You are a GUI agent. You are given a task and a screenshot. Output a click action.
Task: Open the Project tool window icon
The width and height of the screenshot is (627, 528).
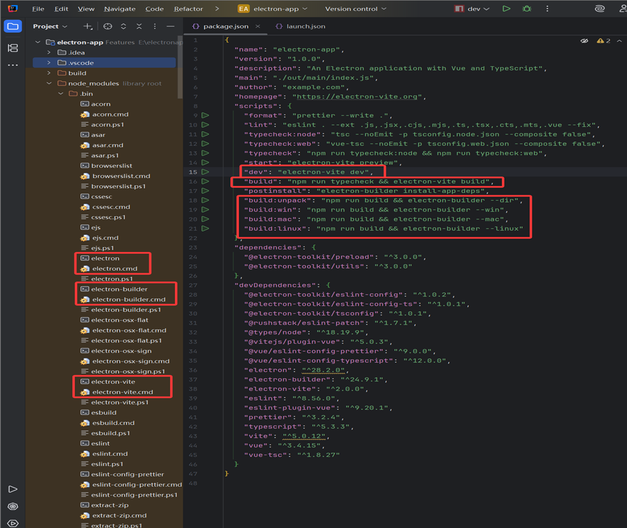[x=13, y=26]
